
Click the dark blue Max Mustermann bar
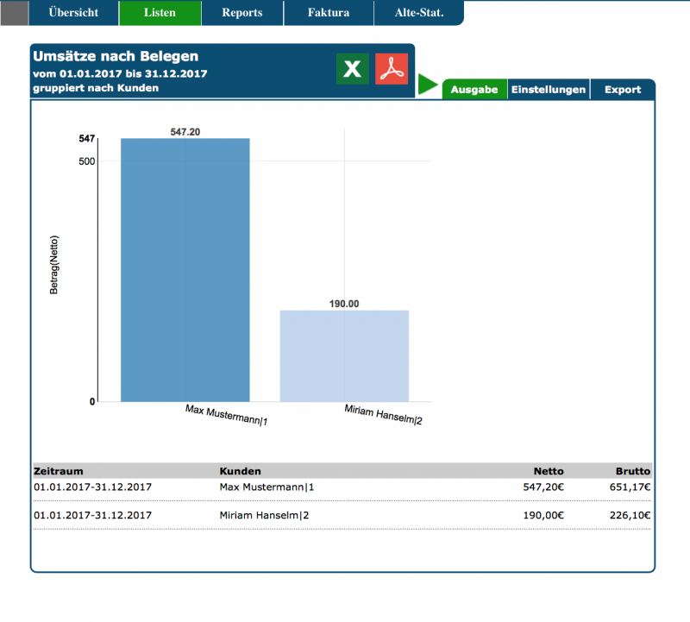click(185, 269)
